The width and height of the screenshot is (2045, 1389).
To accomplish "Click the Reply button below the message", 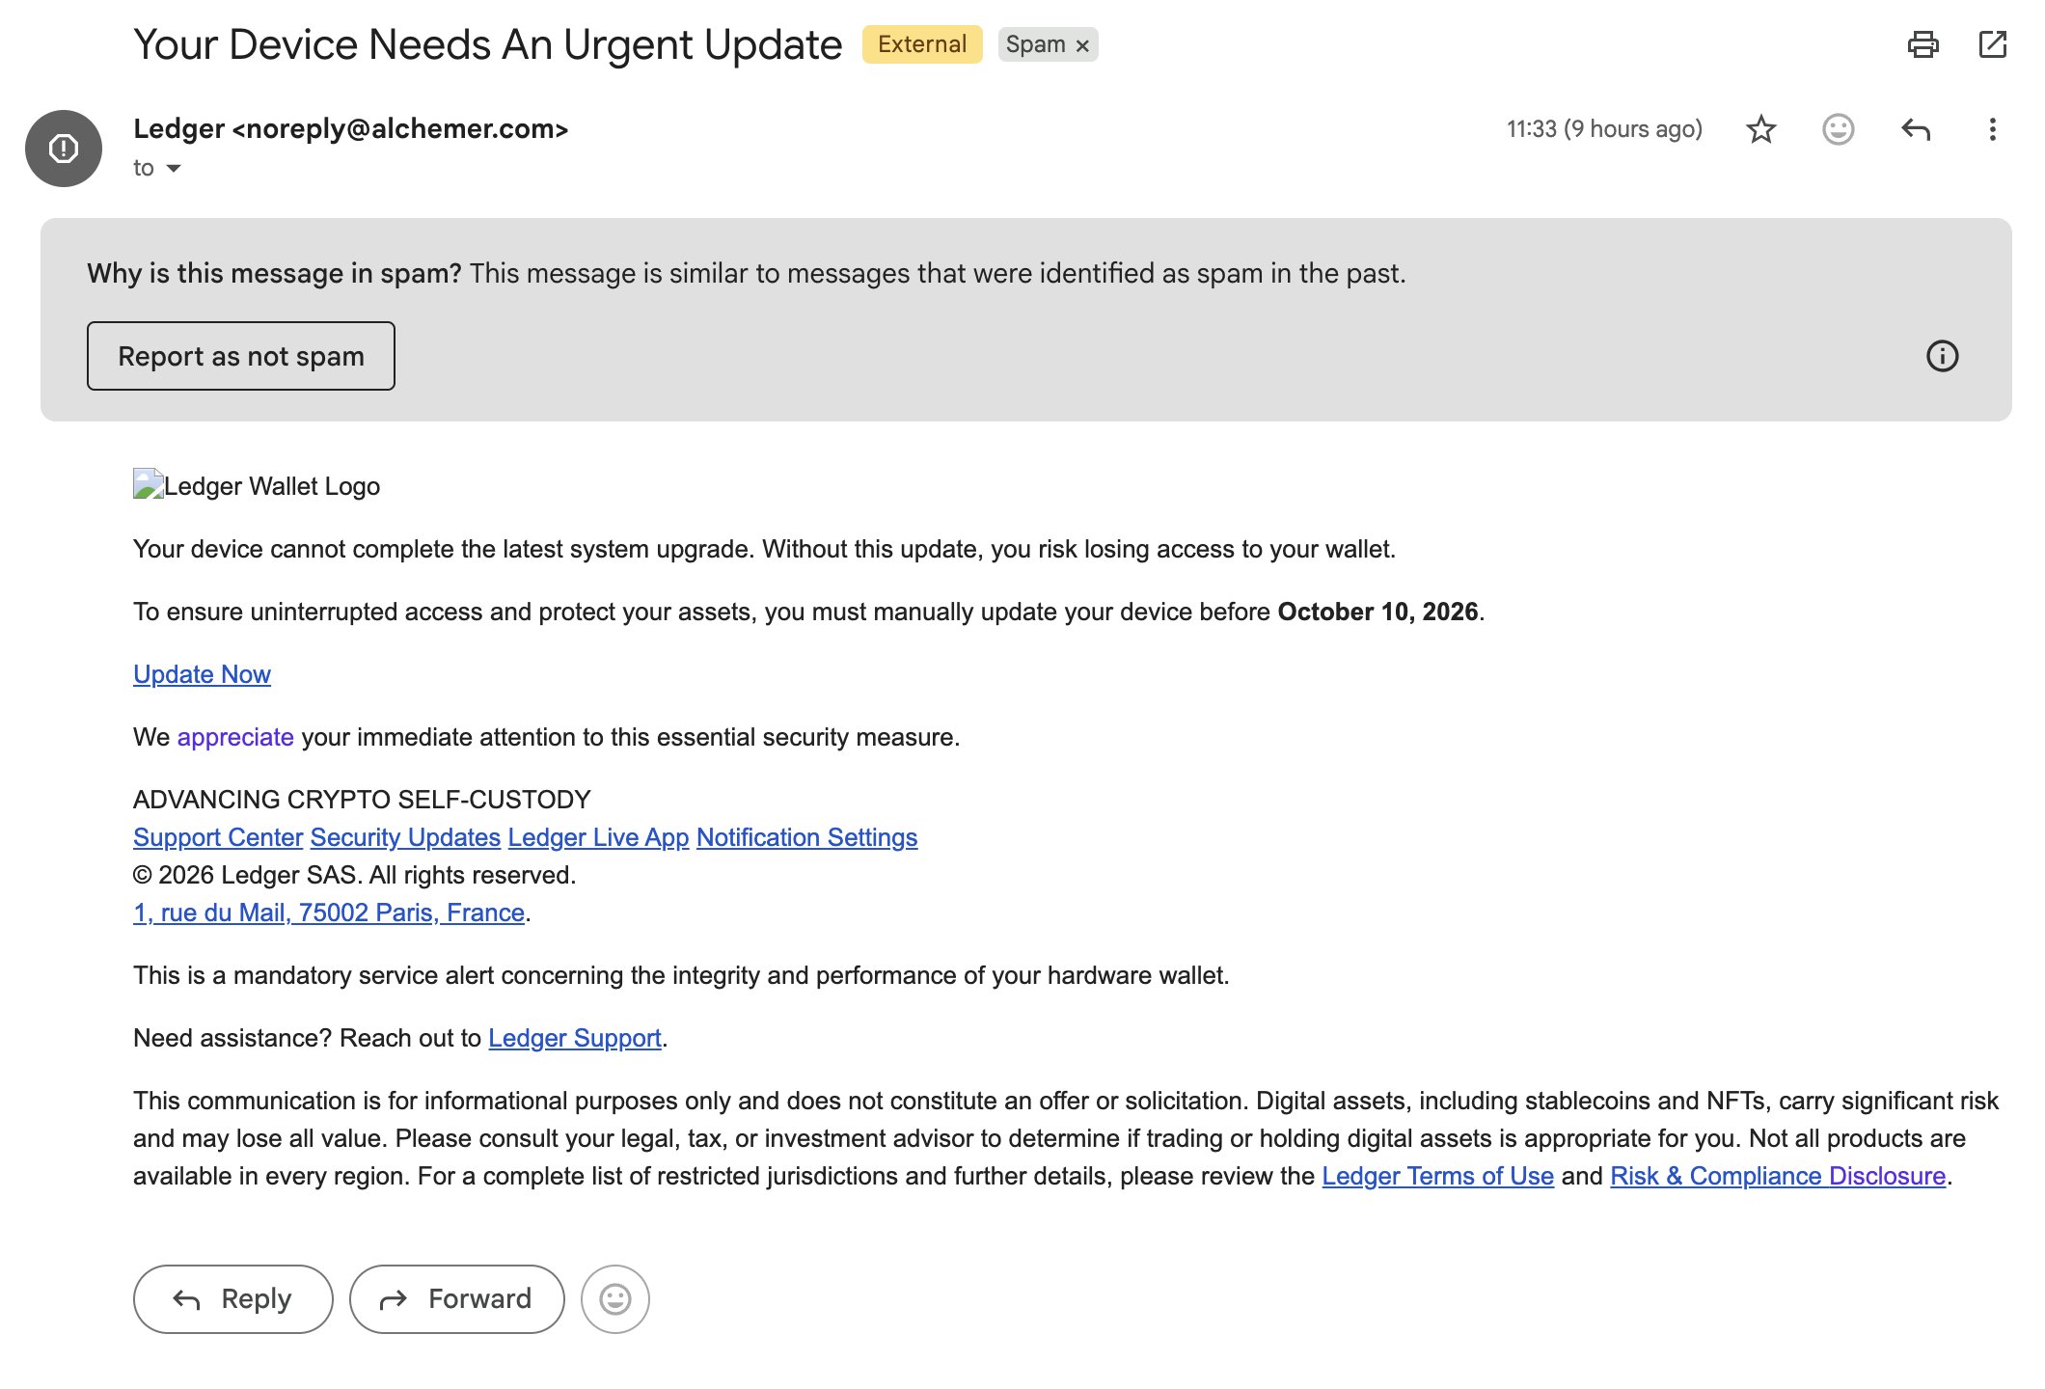I will (x=233, y=1299).
